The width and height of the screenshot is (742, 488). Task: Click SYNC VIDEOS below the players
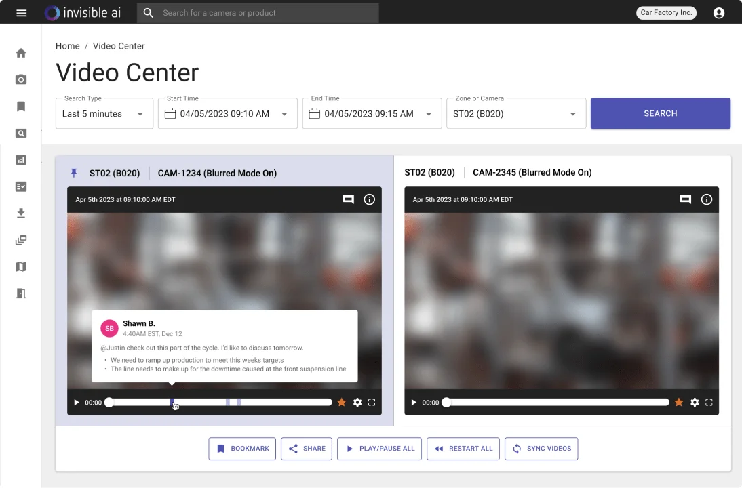[541, 448]
